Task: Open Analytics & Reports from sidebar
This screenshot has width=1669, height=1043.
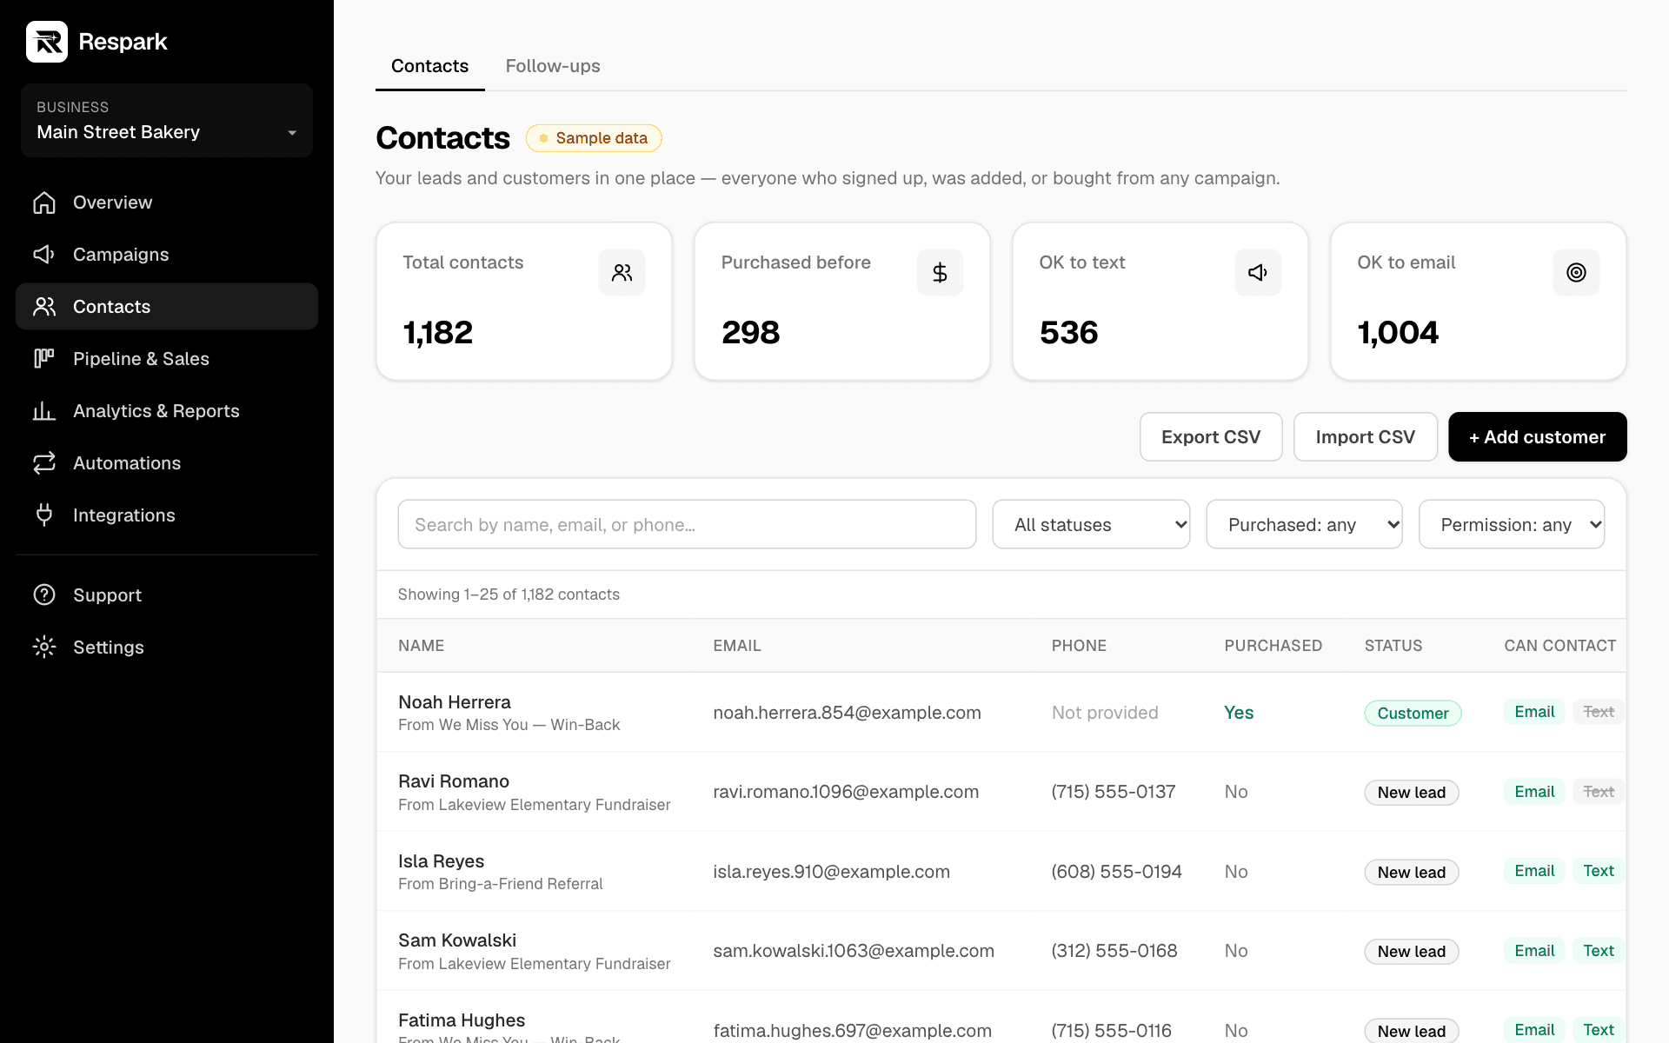Action: [x=167, y=411]
